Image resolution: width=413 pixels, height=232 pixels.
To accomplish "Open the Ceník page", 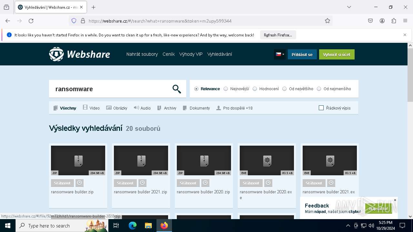I will click(x=168, y=54).
